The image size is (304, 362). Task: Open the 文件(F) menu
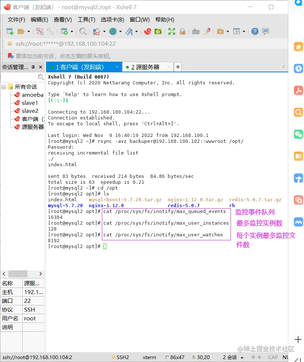tap(16, 20)
